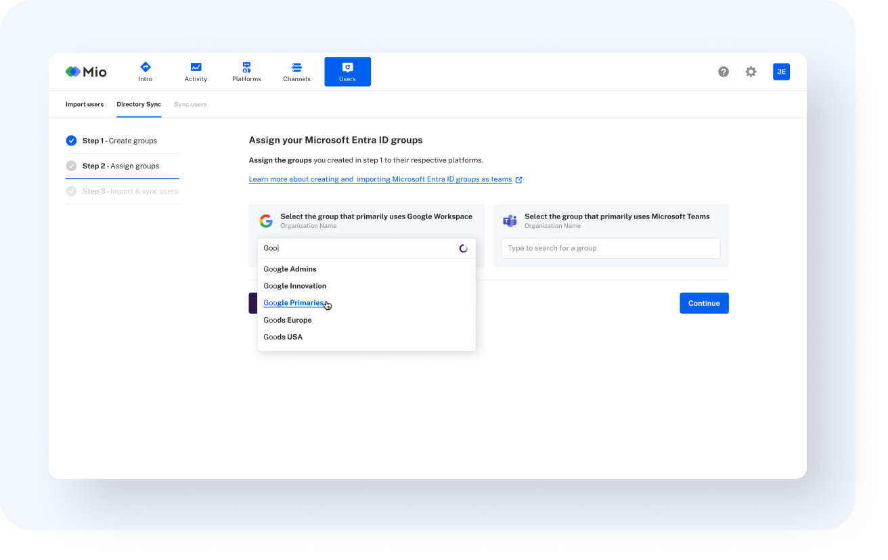
Task: Open the Intro section
Action: click(x=145, y=72)
